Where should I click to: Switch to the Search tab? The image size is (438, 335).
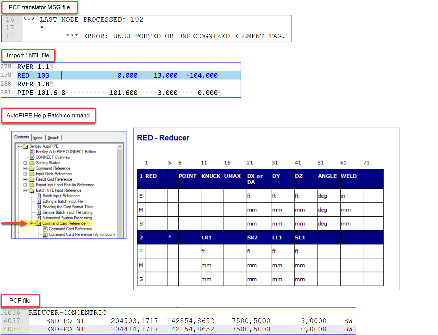pos(53,137)
